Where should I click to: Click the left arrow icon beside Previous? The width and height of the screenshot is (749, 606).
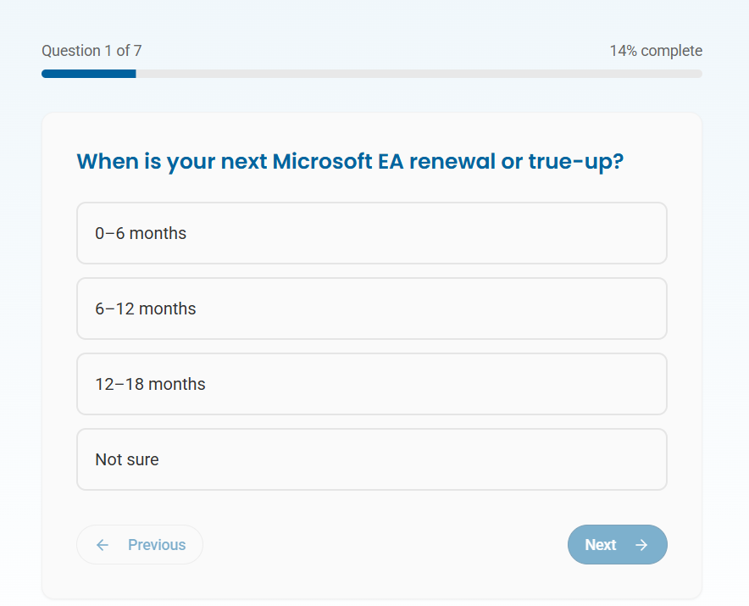[x=103, y=545]
